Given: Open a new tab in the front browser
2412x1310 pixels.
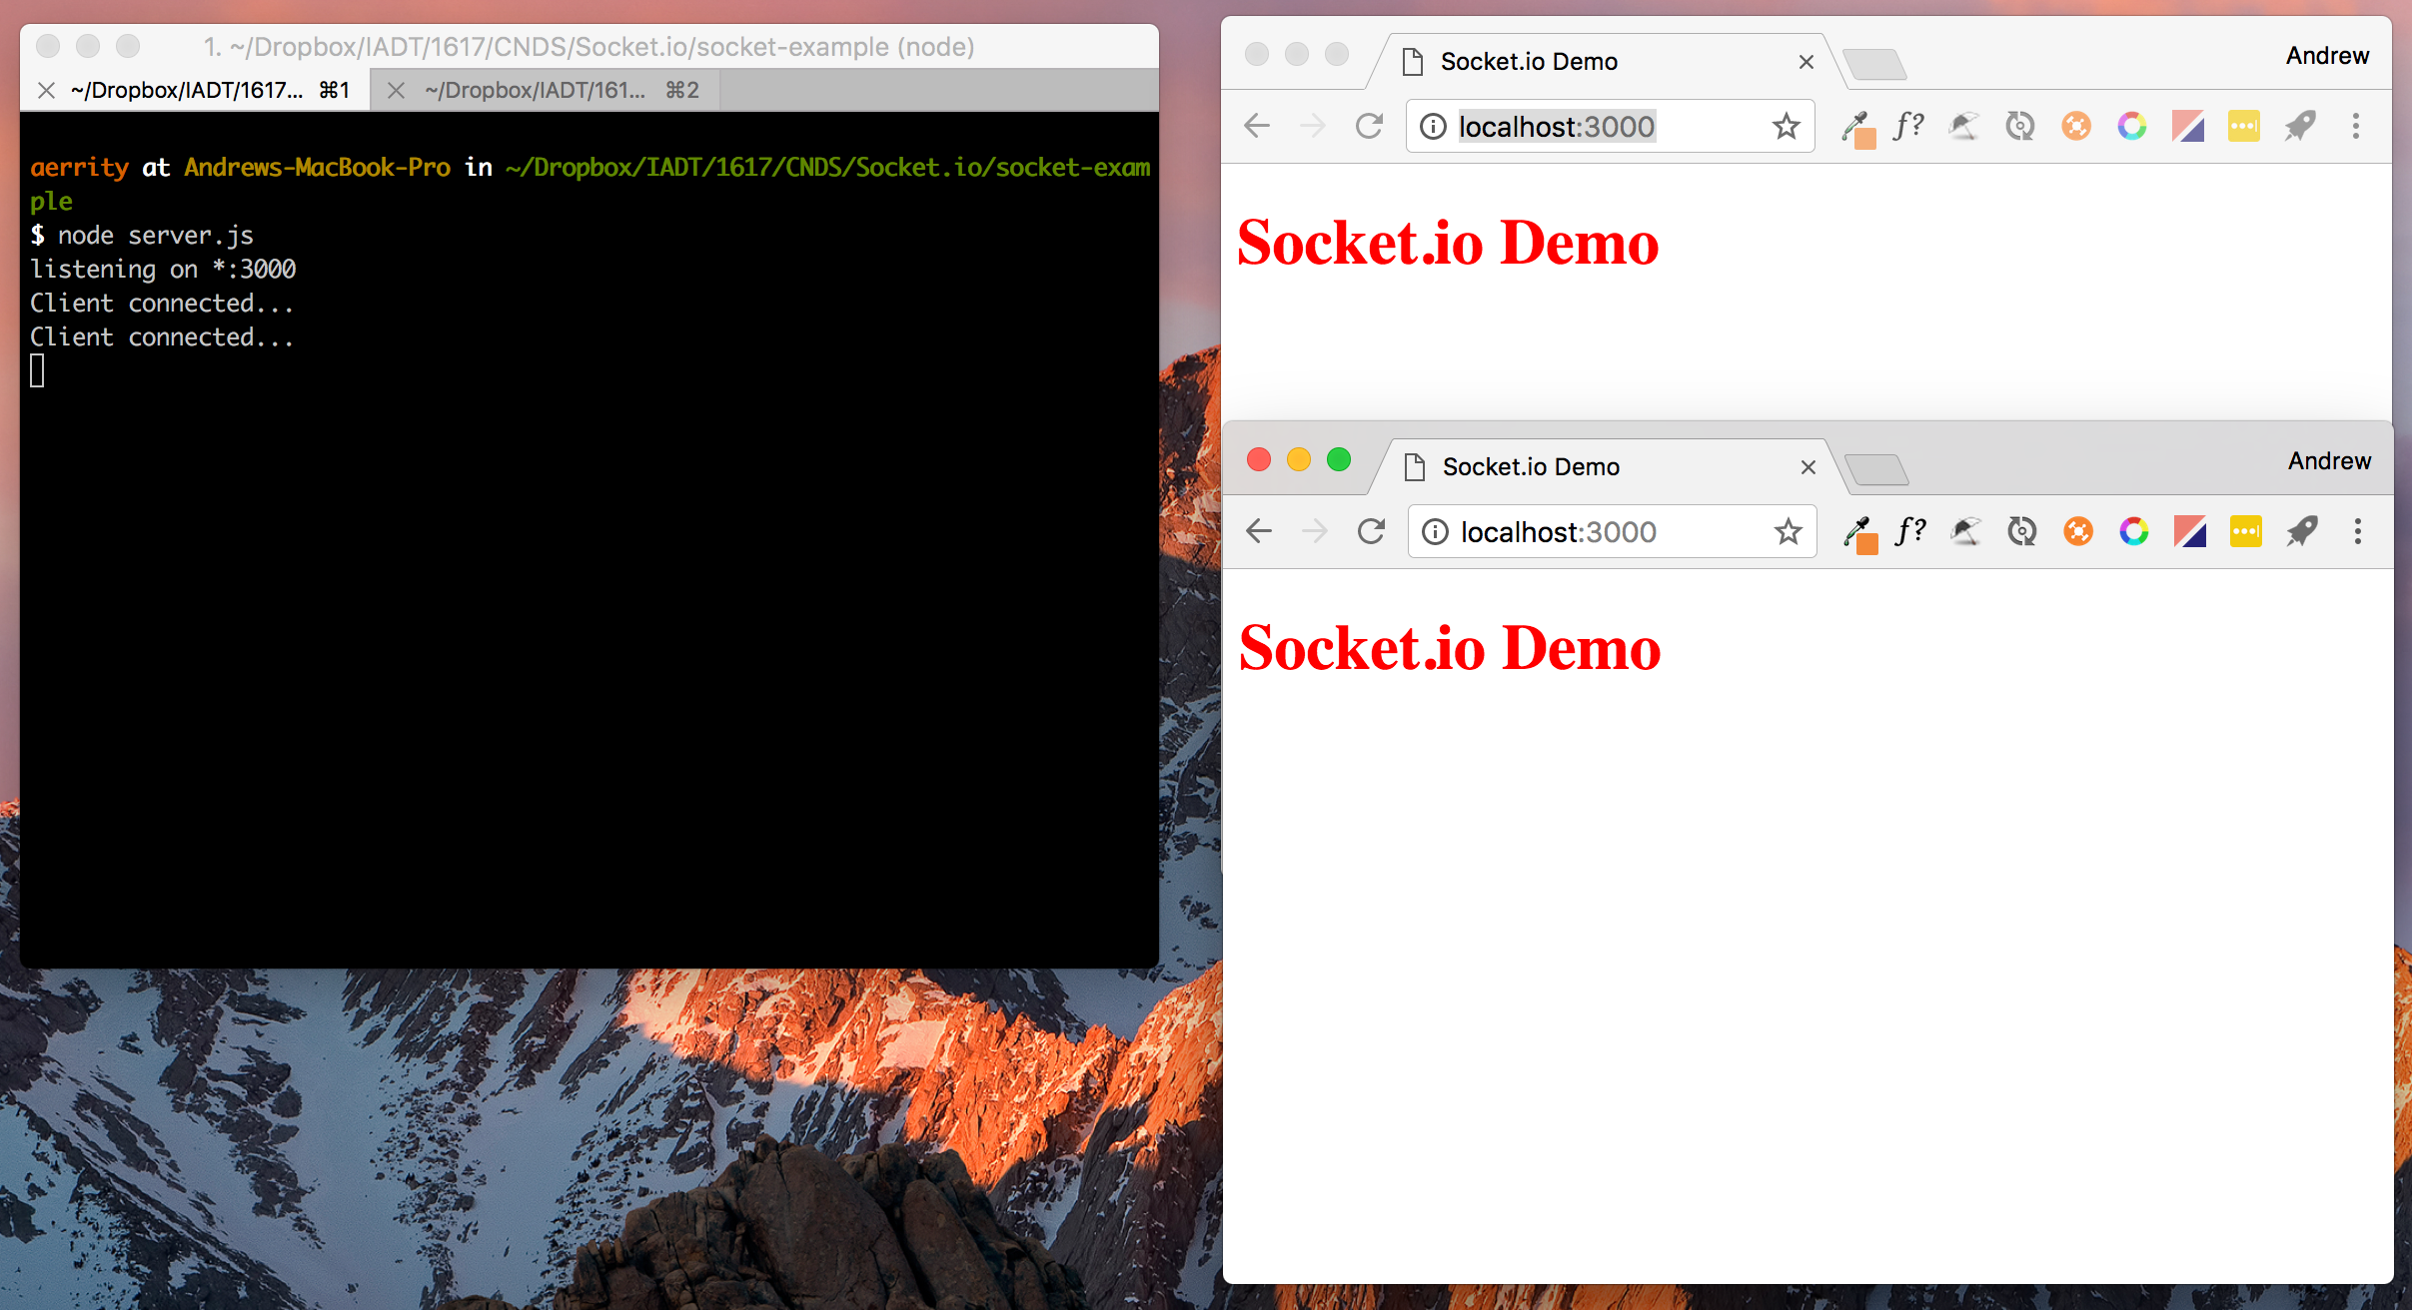Looking at the screenshot, I should point(1876,468).
